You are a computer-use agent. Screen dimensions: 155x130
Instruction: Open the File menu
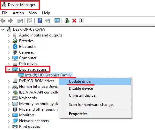[5, 13]
